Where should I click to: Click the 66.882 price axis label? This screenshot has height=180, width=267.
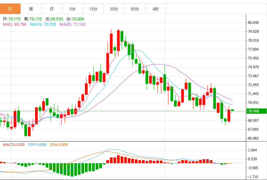[x=253, y=138]
